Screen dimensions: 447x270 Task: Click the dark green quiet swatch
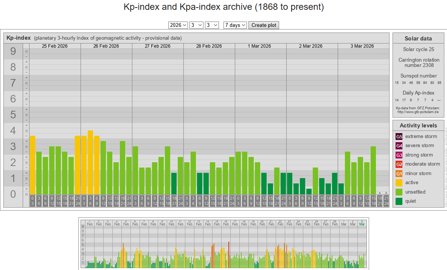click(399, 201)
